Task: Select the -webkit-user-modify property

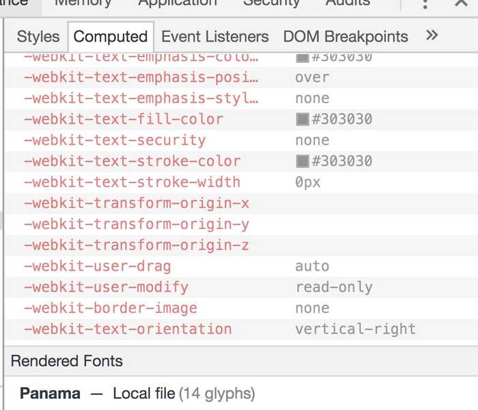Action: click(x=106, y=287)
